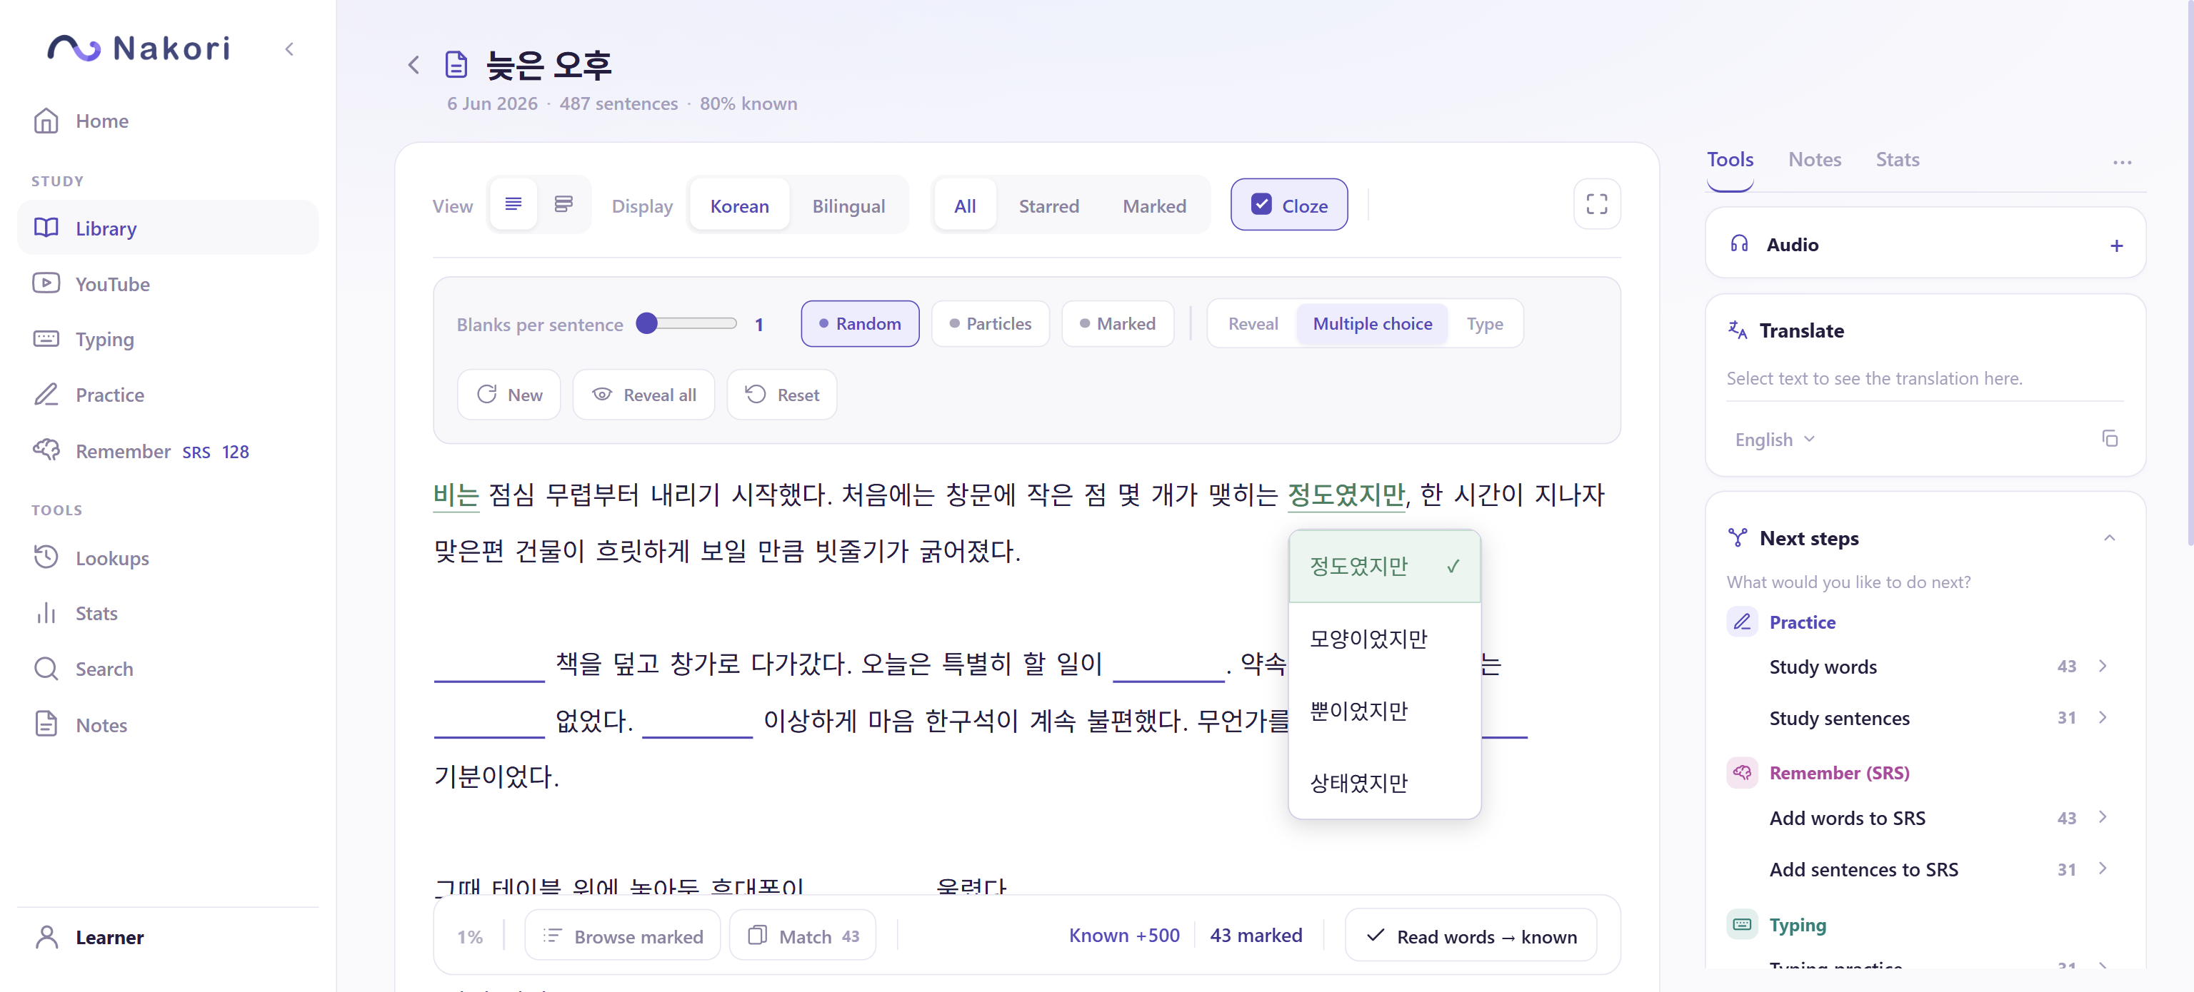
Task: Open Study sentences chevron
Action: point(2103,717)
